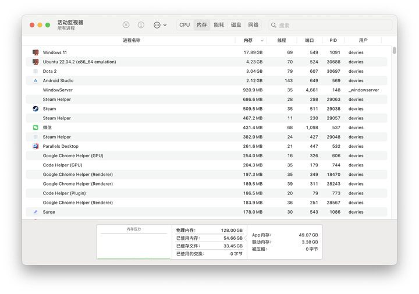Select the Steam Helper using 467.2 MB
419x294 pixels.
(56, 118)
